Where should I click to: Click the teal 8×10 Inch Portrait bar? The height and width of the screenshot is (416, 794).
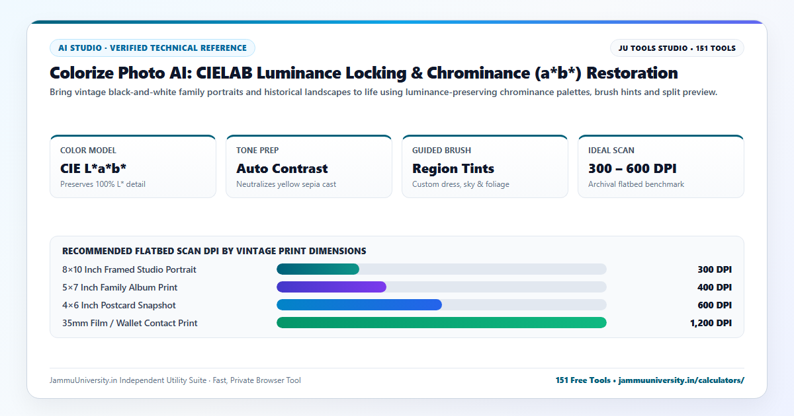318,269
